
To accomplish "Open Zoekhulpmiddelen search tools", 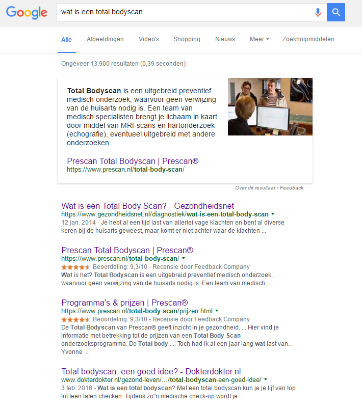I will point(308,39).
